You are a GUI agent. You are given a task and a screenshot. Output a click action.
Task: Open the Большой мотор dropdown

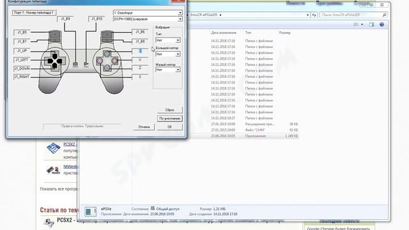[x=178, y=54]
